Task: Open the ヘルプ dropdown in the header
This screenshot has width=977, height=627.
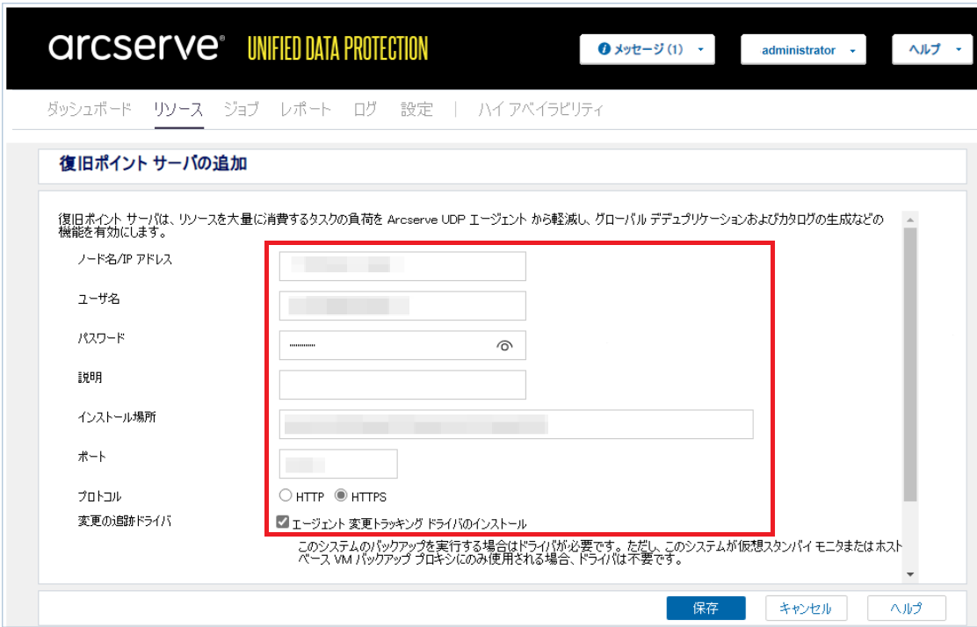Action: [932, 49]
